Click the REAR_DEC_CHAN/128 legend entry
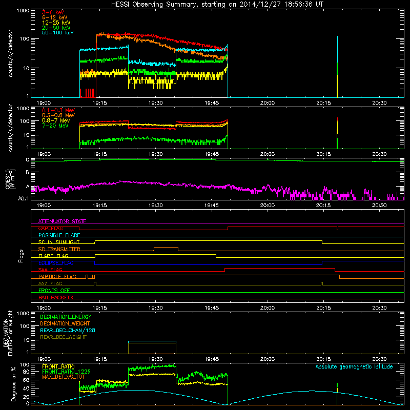 [68, 330]
